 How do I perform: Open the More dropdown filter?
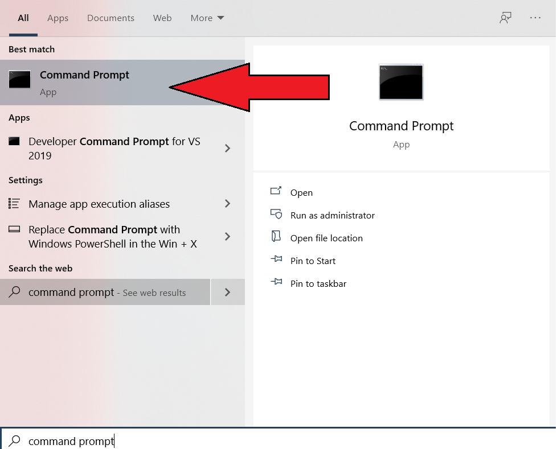pos(207,18)
